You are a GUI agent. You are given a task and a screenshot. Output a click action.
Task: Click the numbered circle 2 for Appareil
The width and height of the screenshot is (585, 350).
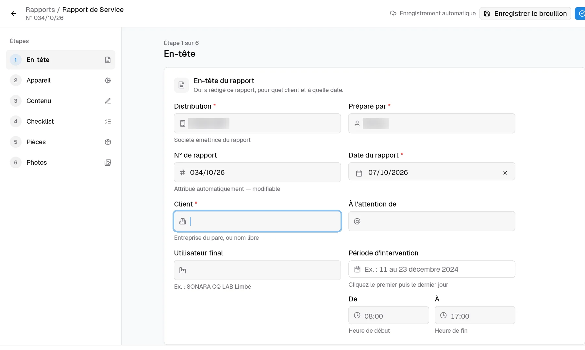click(16, 80)
